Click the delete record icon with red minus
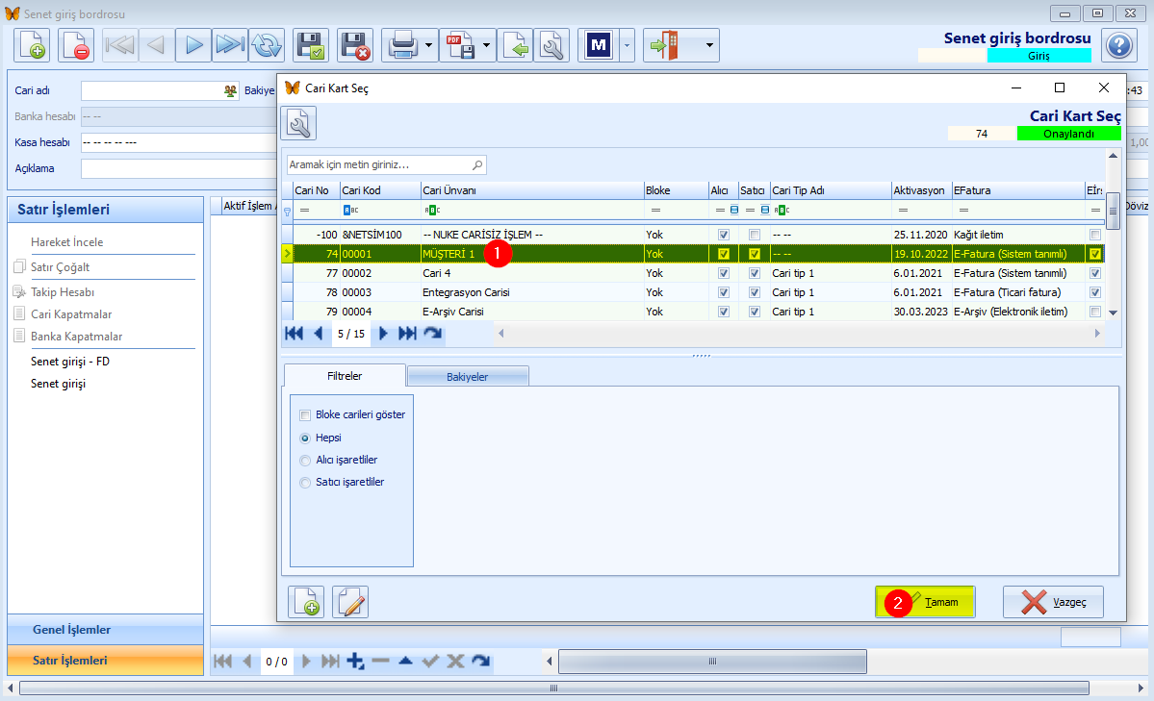 point(76,45)
